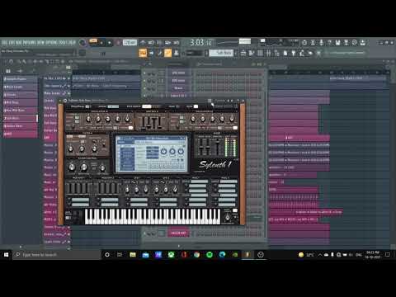Open help question mark icon

329,42
